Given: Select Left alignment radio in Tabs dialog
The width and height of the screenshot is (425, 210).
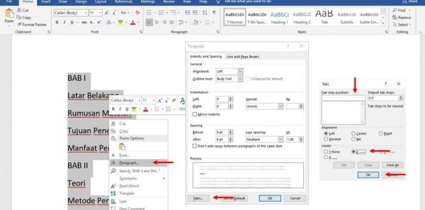Looking at the screenshot, I should (x=326, y=134).
